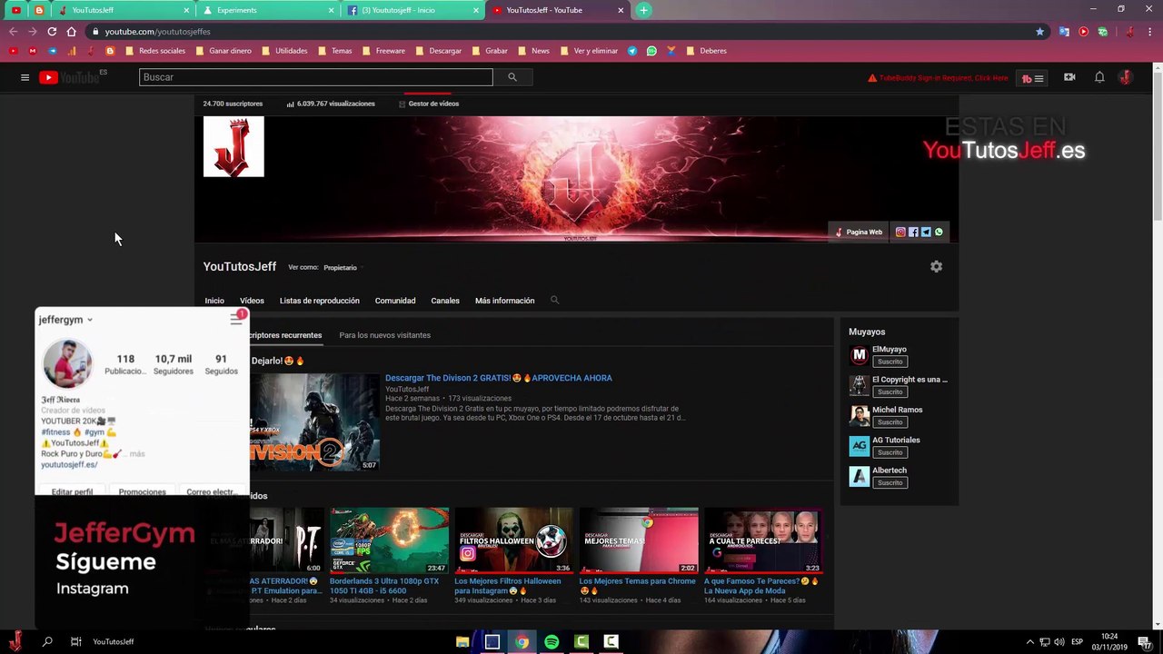Open browser home page button
1163x654 pixels.
tap(72, 31)
